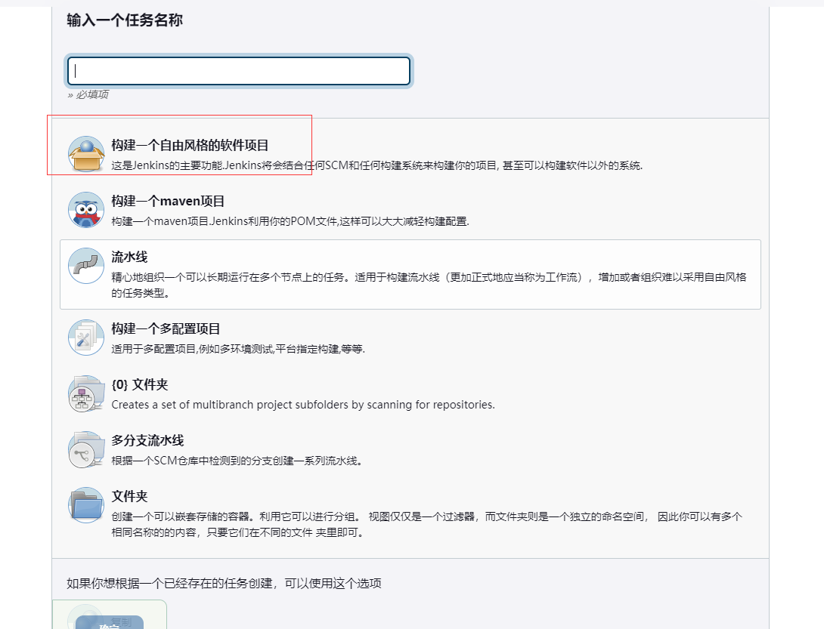Click the 嵌套存储的容器 folder description

pyautogui.click(x=426, y=524)
